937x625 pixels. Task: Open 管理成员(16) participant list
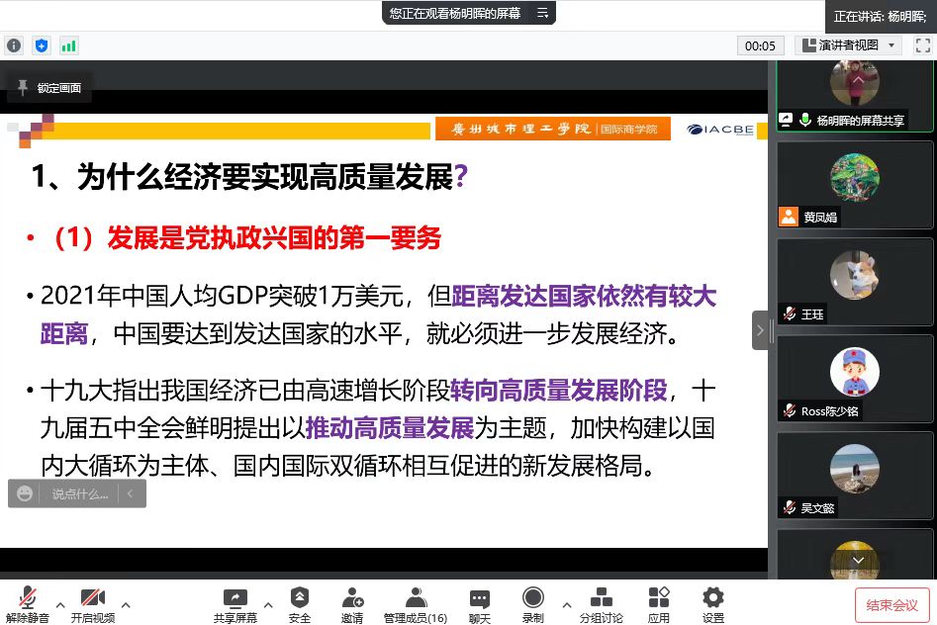[x=416, y=602]
